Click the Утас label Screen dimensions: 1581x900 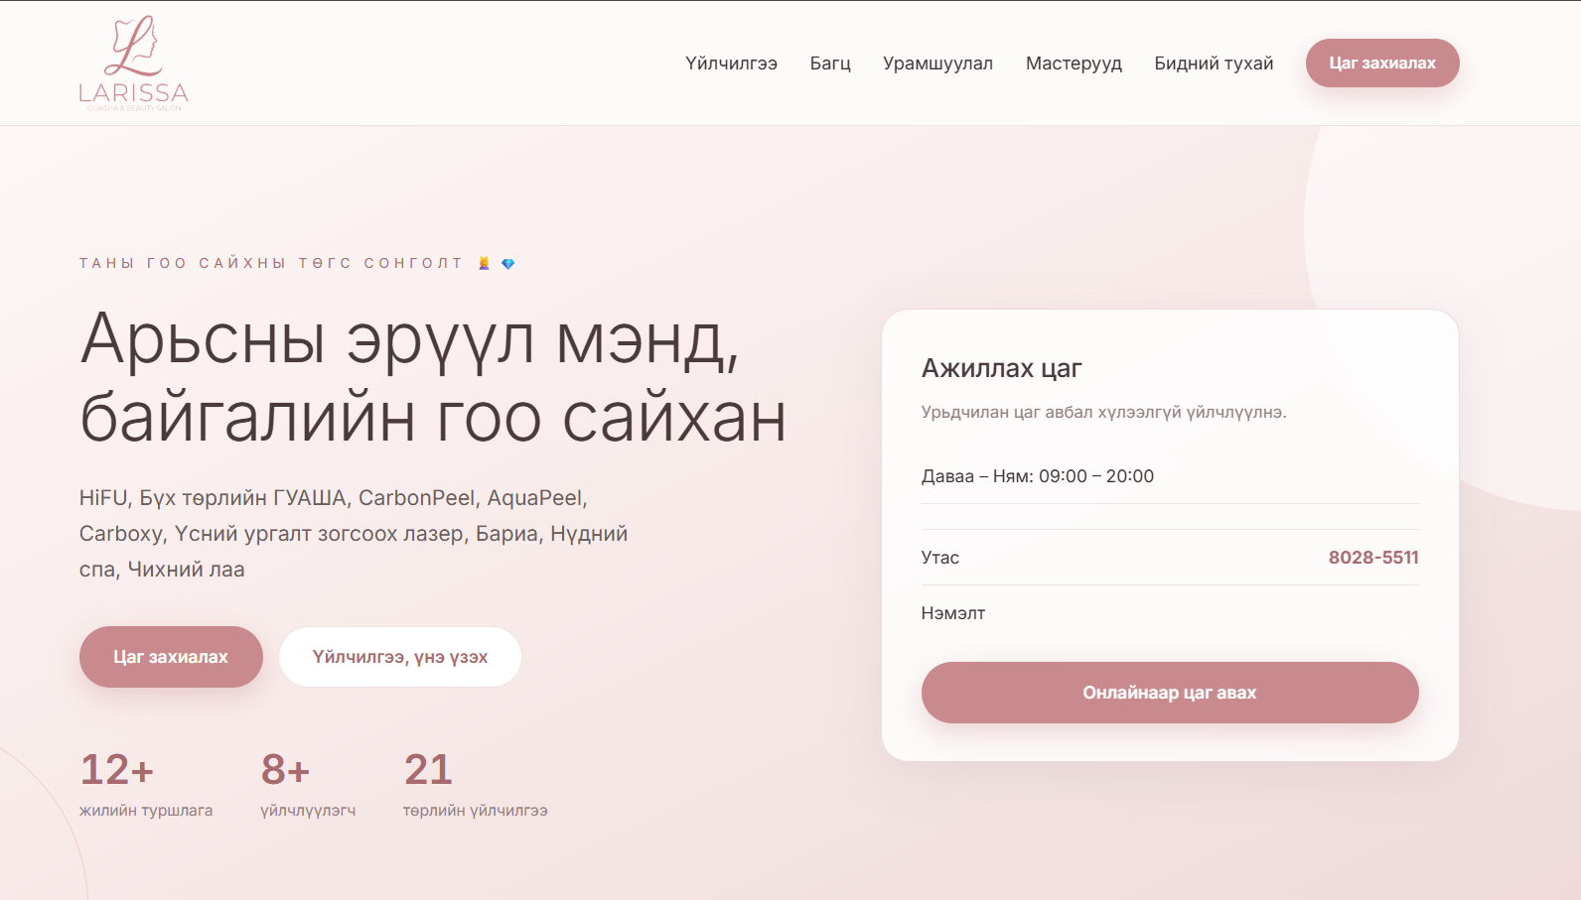[940, 558]
